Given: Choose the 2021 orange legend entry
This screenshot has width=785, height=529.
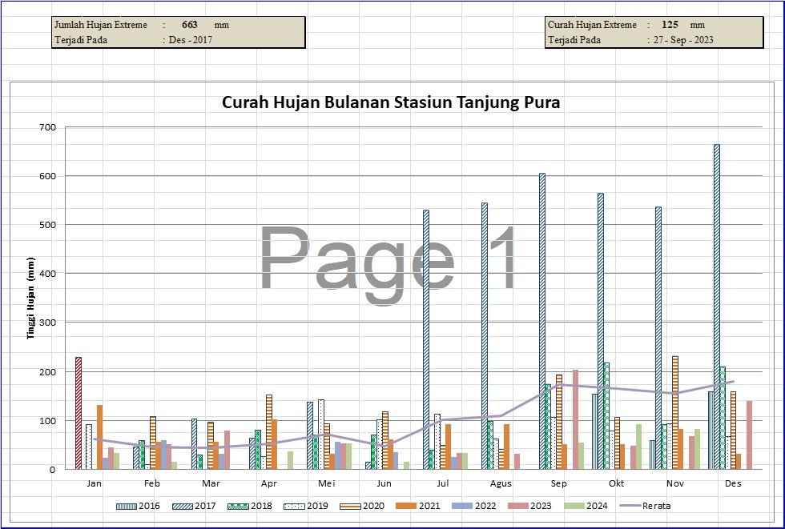Looking at the screenshot, I should [x=422, y=506].
